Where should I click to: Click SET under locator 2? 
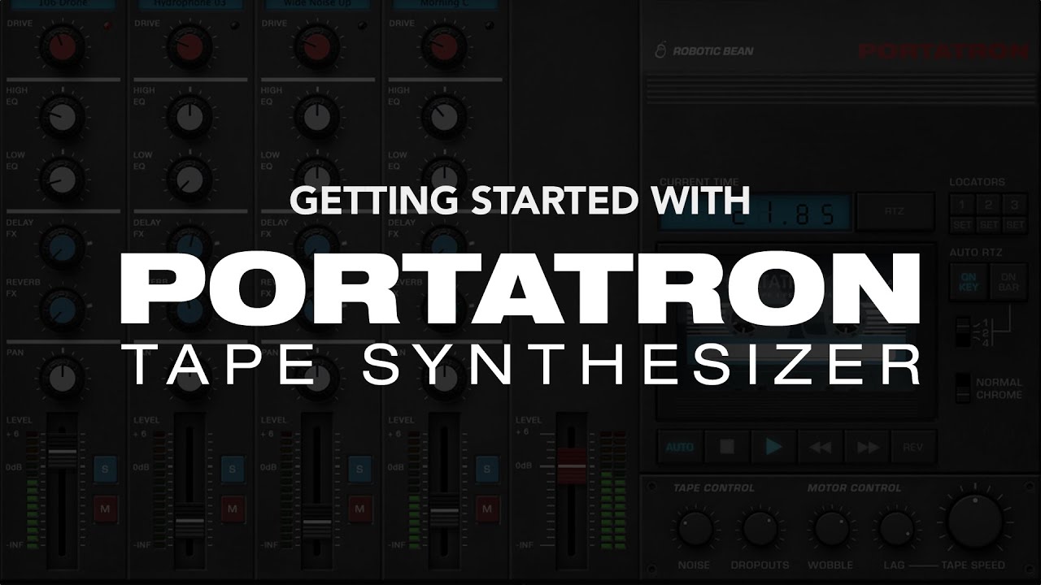click(x=987, y=224)
